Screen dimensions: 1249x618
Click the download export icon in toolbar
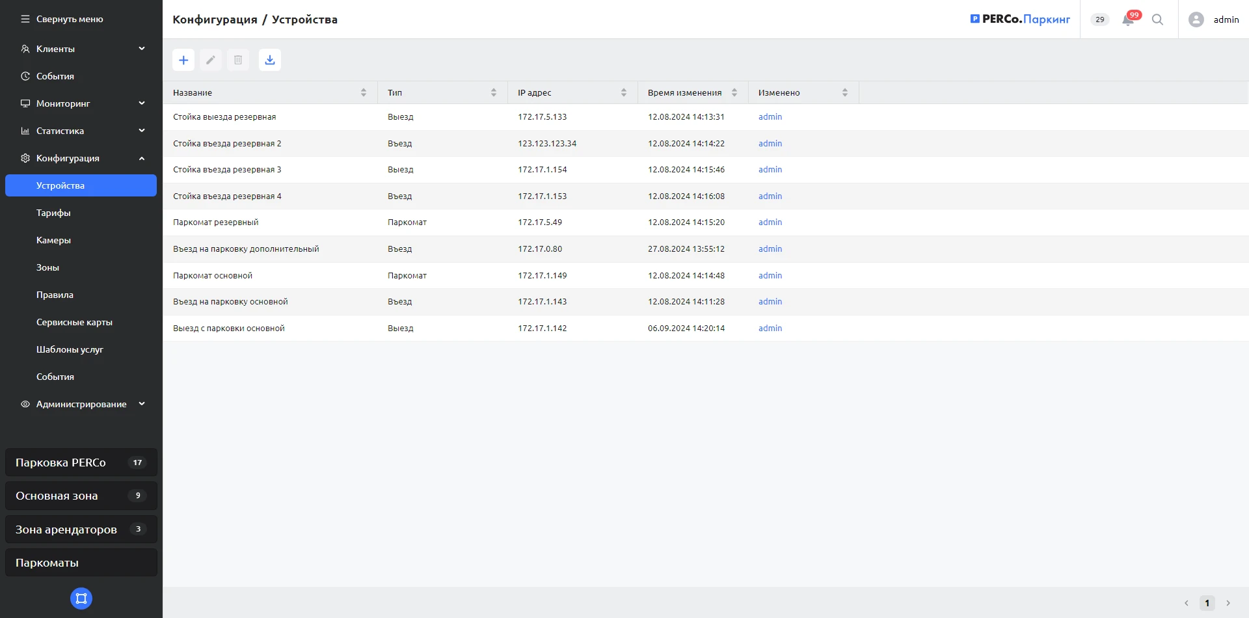pyautogui.click(x=270, y=60)
